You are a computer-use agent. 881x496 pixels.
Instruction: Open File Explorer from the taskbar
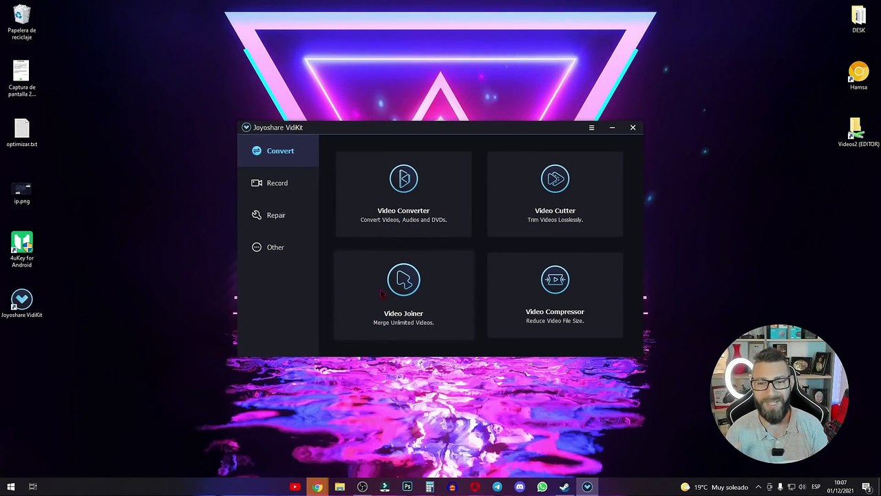[x=340, y=487]
